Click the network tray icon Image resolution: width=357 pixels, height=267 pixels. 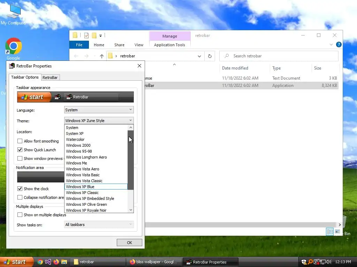[322, 262]
